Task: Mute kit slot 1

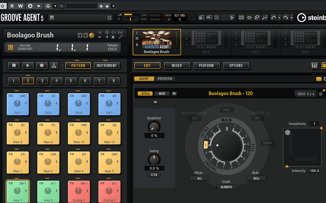Action: click(x=137, y=39)
